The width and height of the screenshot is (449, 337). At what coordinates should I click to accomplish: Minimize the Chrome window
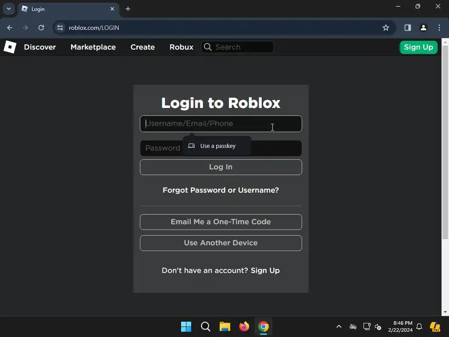pyautogui.click(x=398, y=6)
